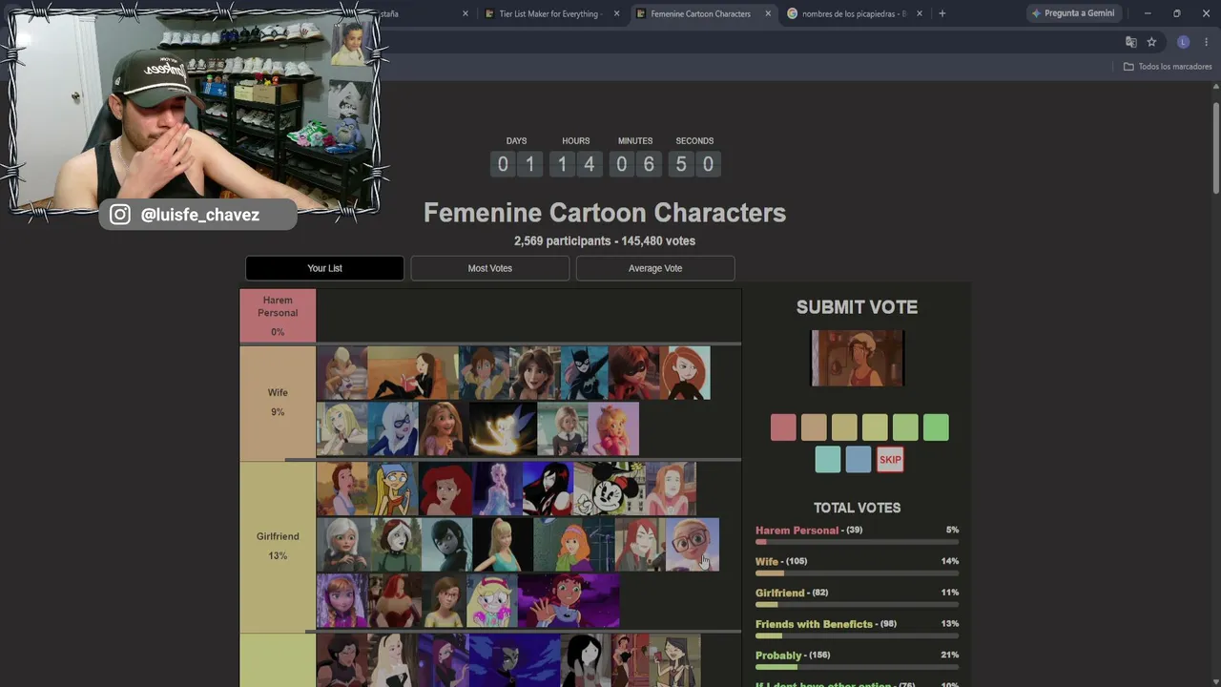Open a new browser tab
1221x687 pixels.
[942, 13]
